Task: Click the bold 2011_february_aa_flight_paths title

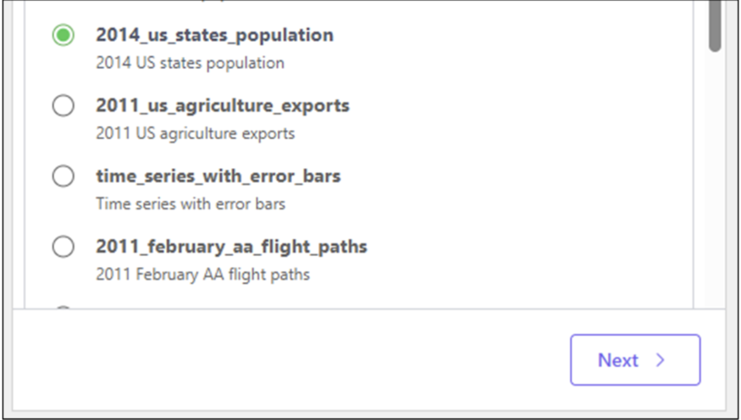Action: (x=232, y=247)
